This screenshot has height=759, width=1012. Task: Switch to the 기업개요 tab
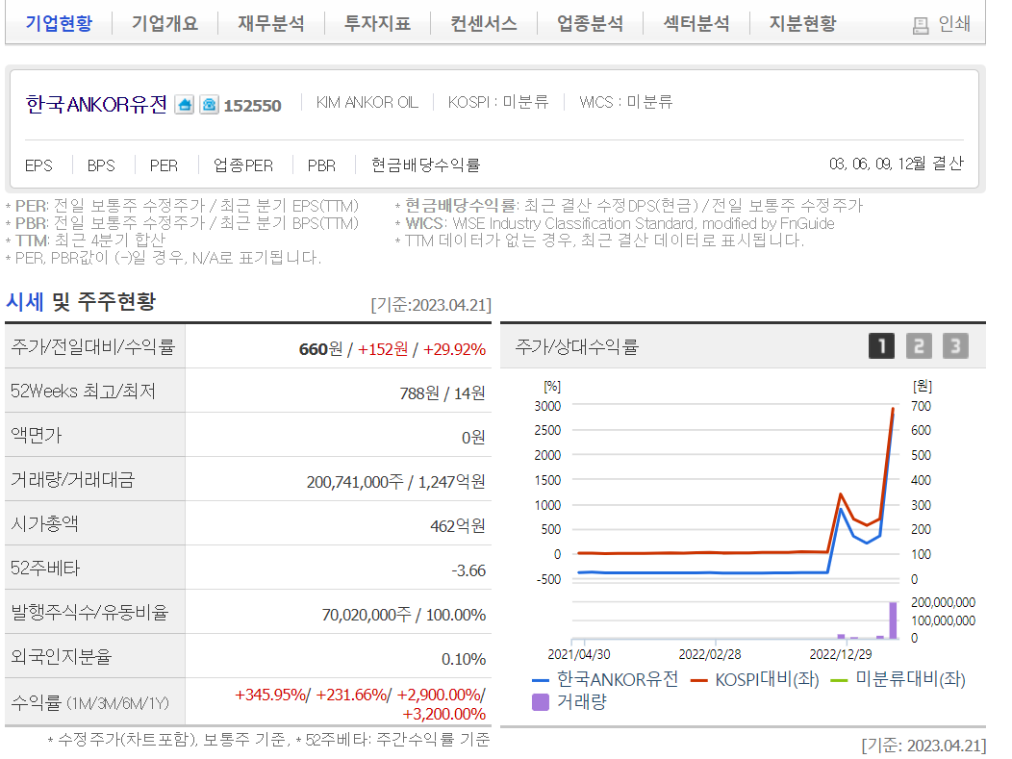[164, 23]
